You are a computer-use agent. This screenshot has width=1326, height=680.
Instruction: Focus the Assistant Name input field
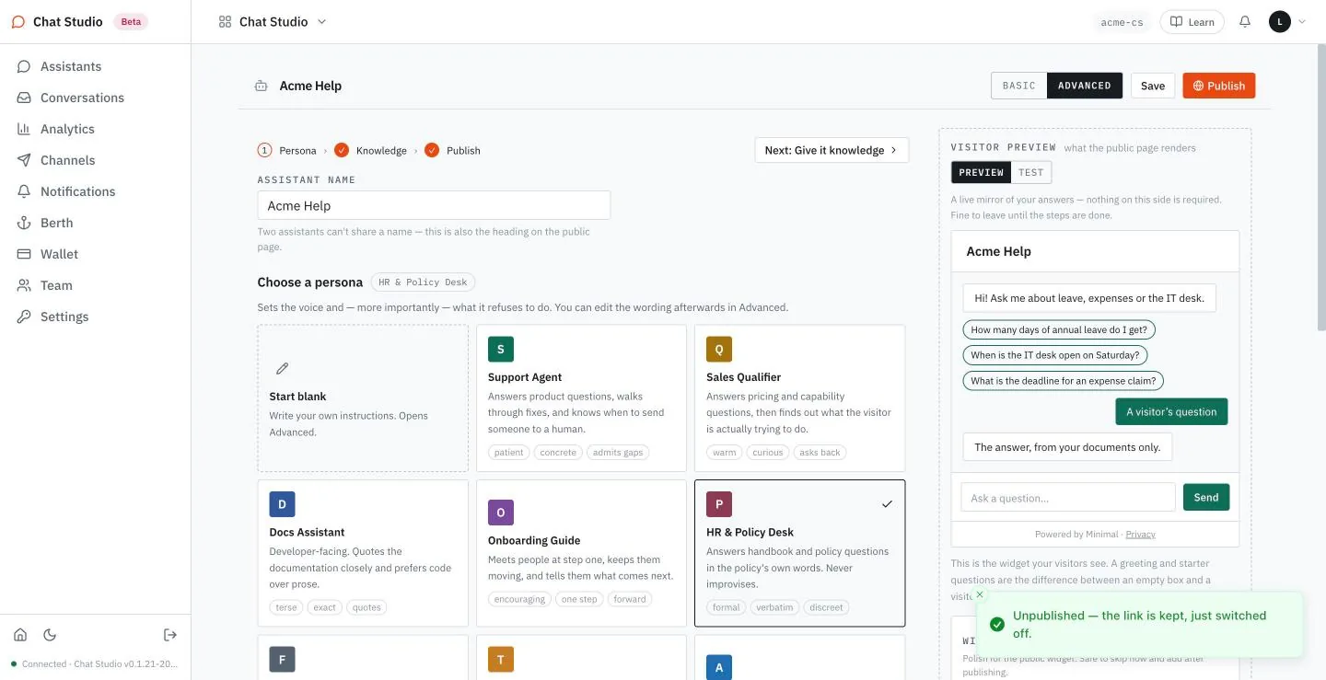pyautogui.click(x=434, y=205)
